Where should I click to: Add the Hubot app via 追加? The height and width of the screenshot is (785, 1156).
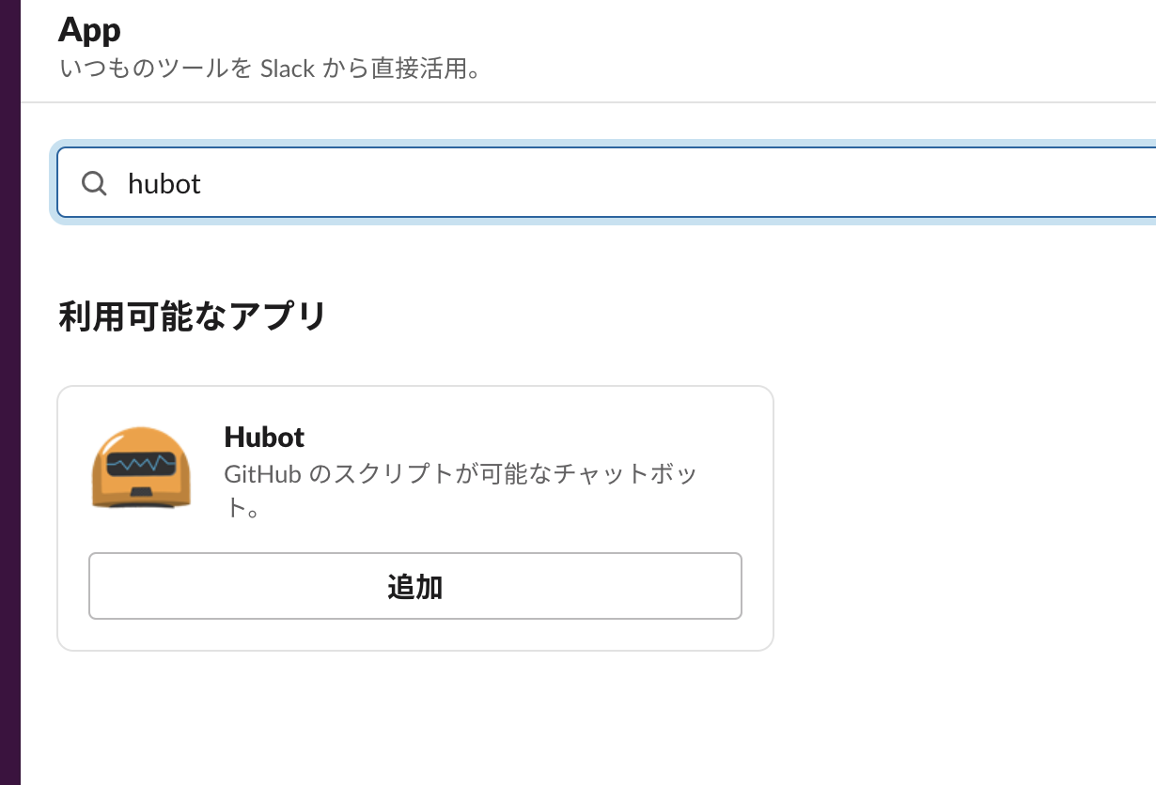coord(415,585)
